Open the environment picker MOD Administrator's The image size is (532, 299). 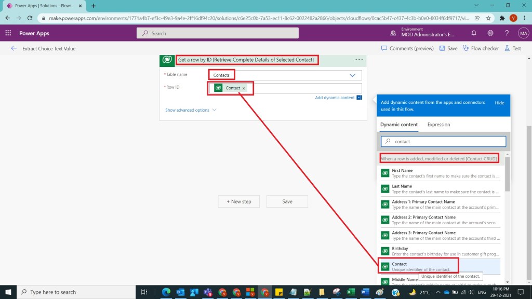426,33
